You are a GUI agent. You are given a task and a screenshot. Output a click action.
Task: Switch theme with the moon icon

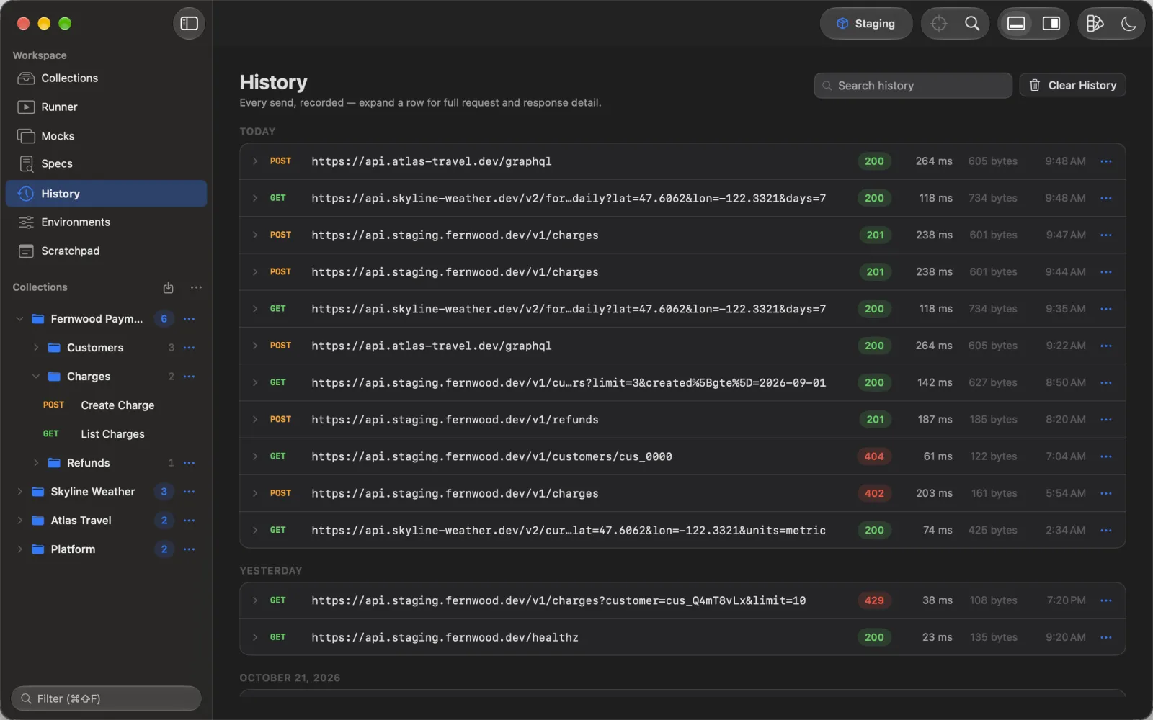pyautogui.click(x=1128, y=24)
